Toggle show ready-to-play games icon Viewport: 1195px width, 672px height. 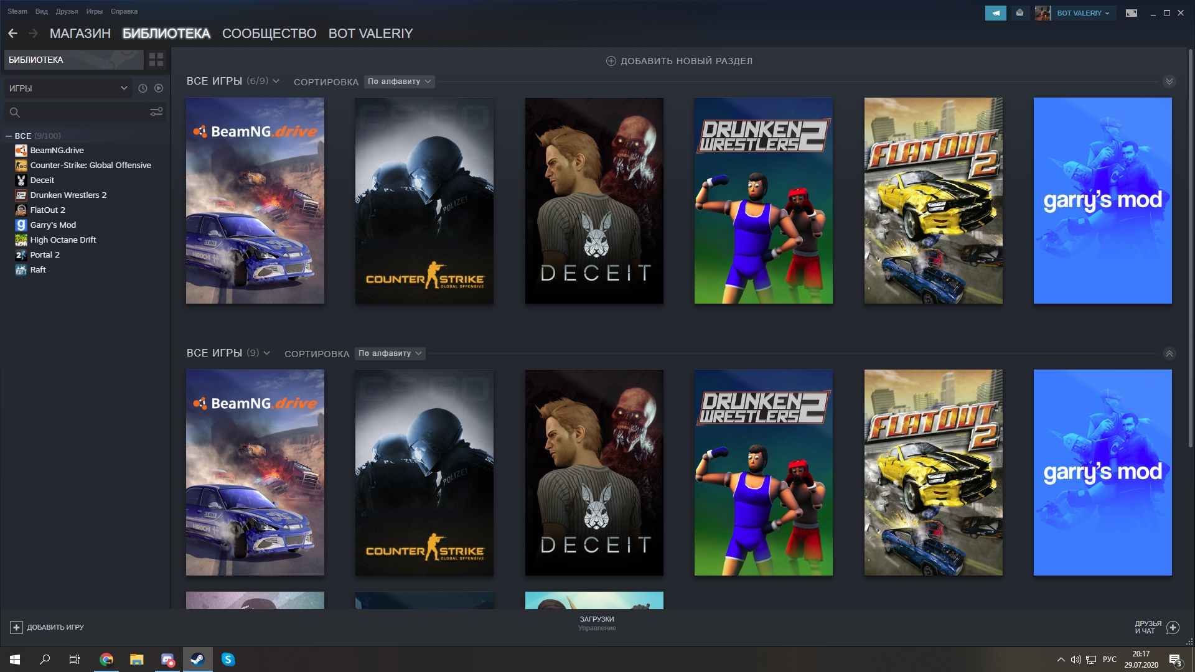(x=159, y=88)
